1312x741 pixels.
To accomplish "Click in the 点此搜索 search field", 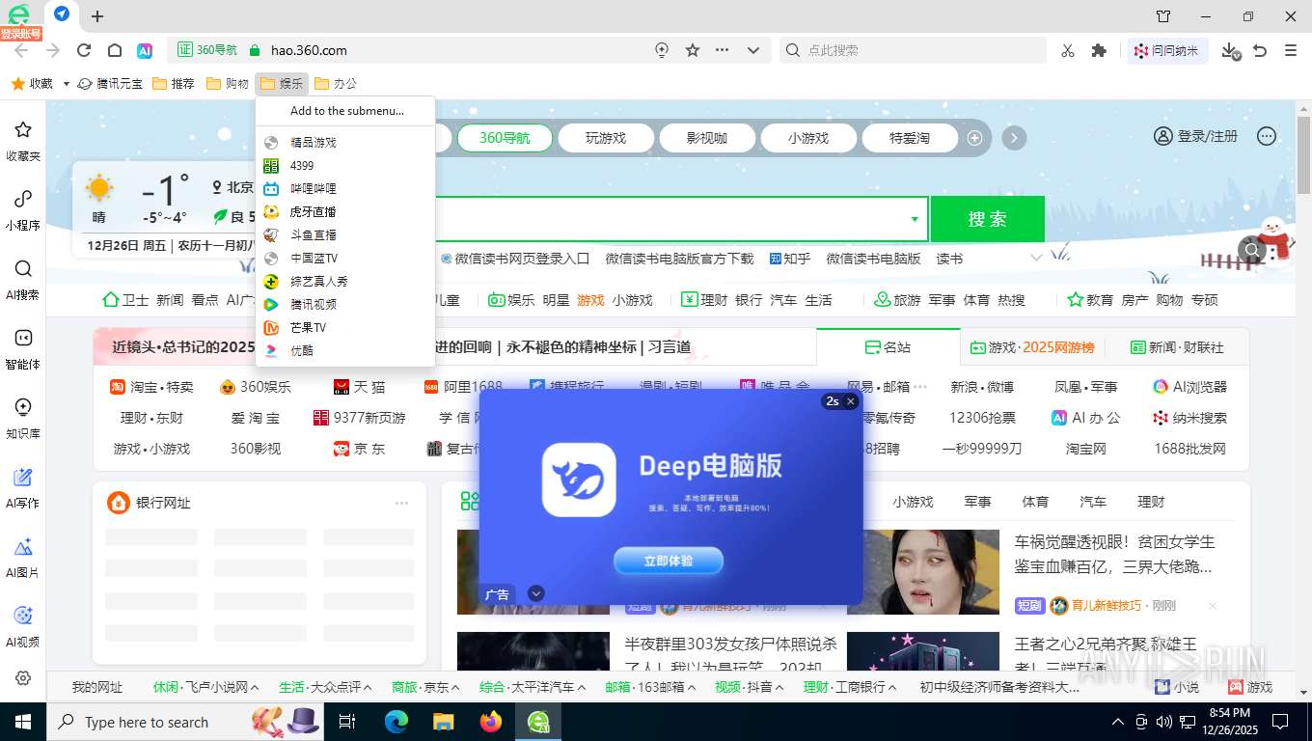I will click(x=913, y=50).
